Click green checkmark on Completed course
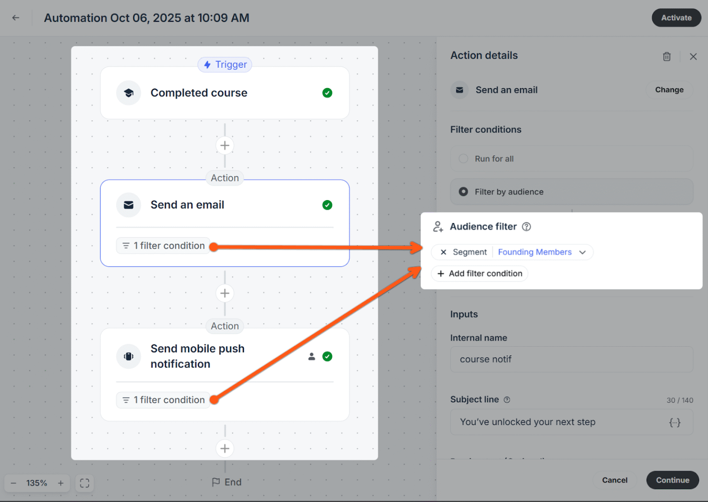Image resolution: width=708 pixels, height=502 pixels. point(327,93)
